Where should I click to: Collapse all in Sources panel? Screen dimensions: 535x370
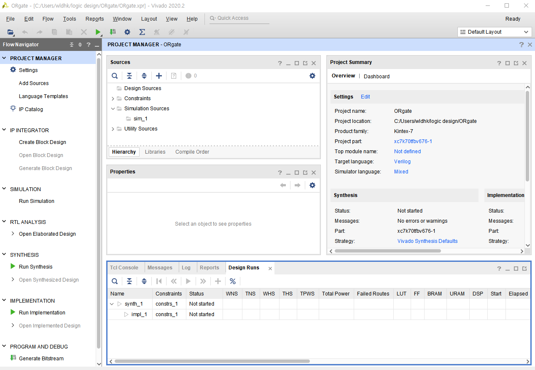tap(129, 76)
